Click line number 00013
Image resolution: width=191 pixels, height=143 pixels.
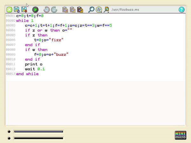coord(11,74)
